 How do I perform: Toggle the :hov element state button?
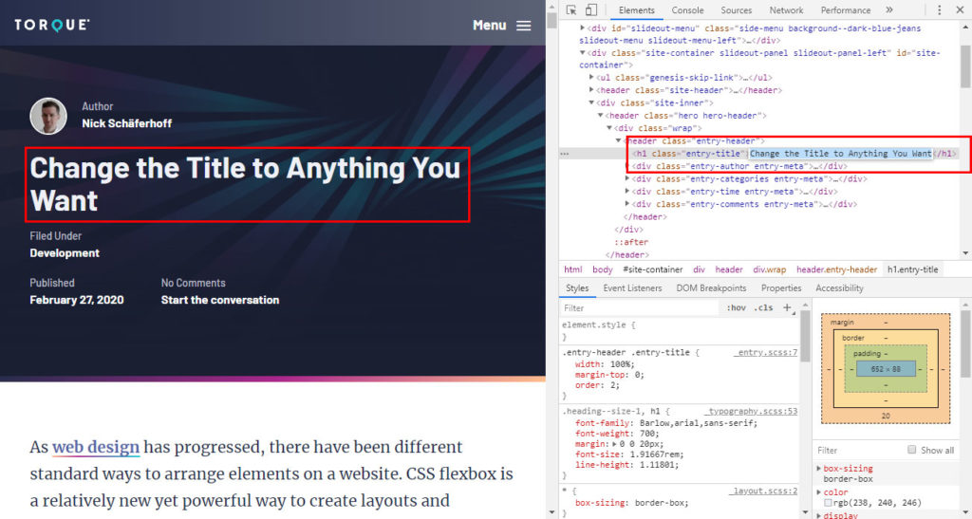[736, 307]
